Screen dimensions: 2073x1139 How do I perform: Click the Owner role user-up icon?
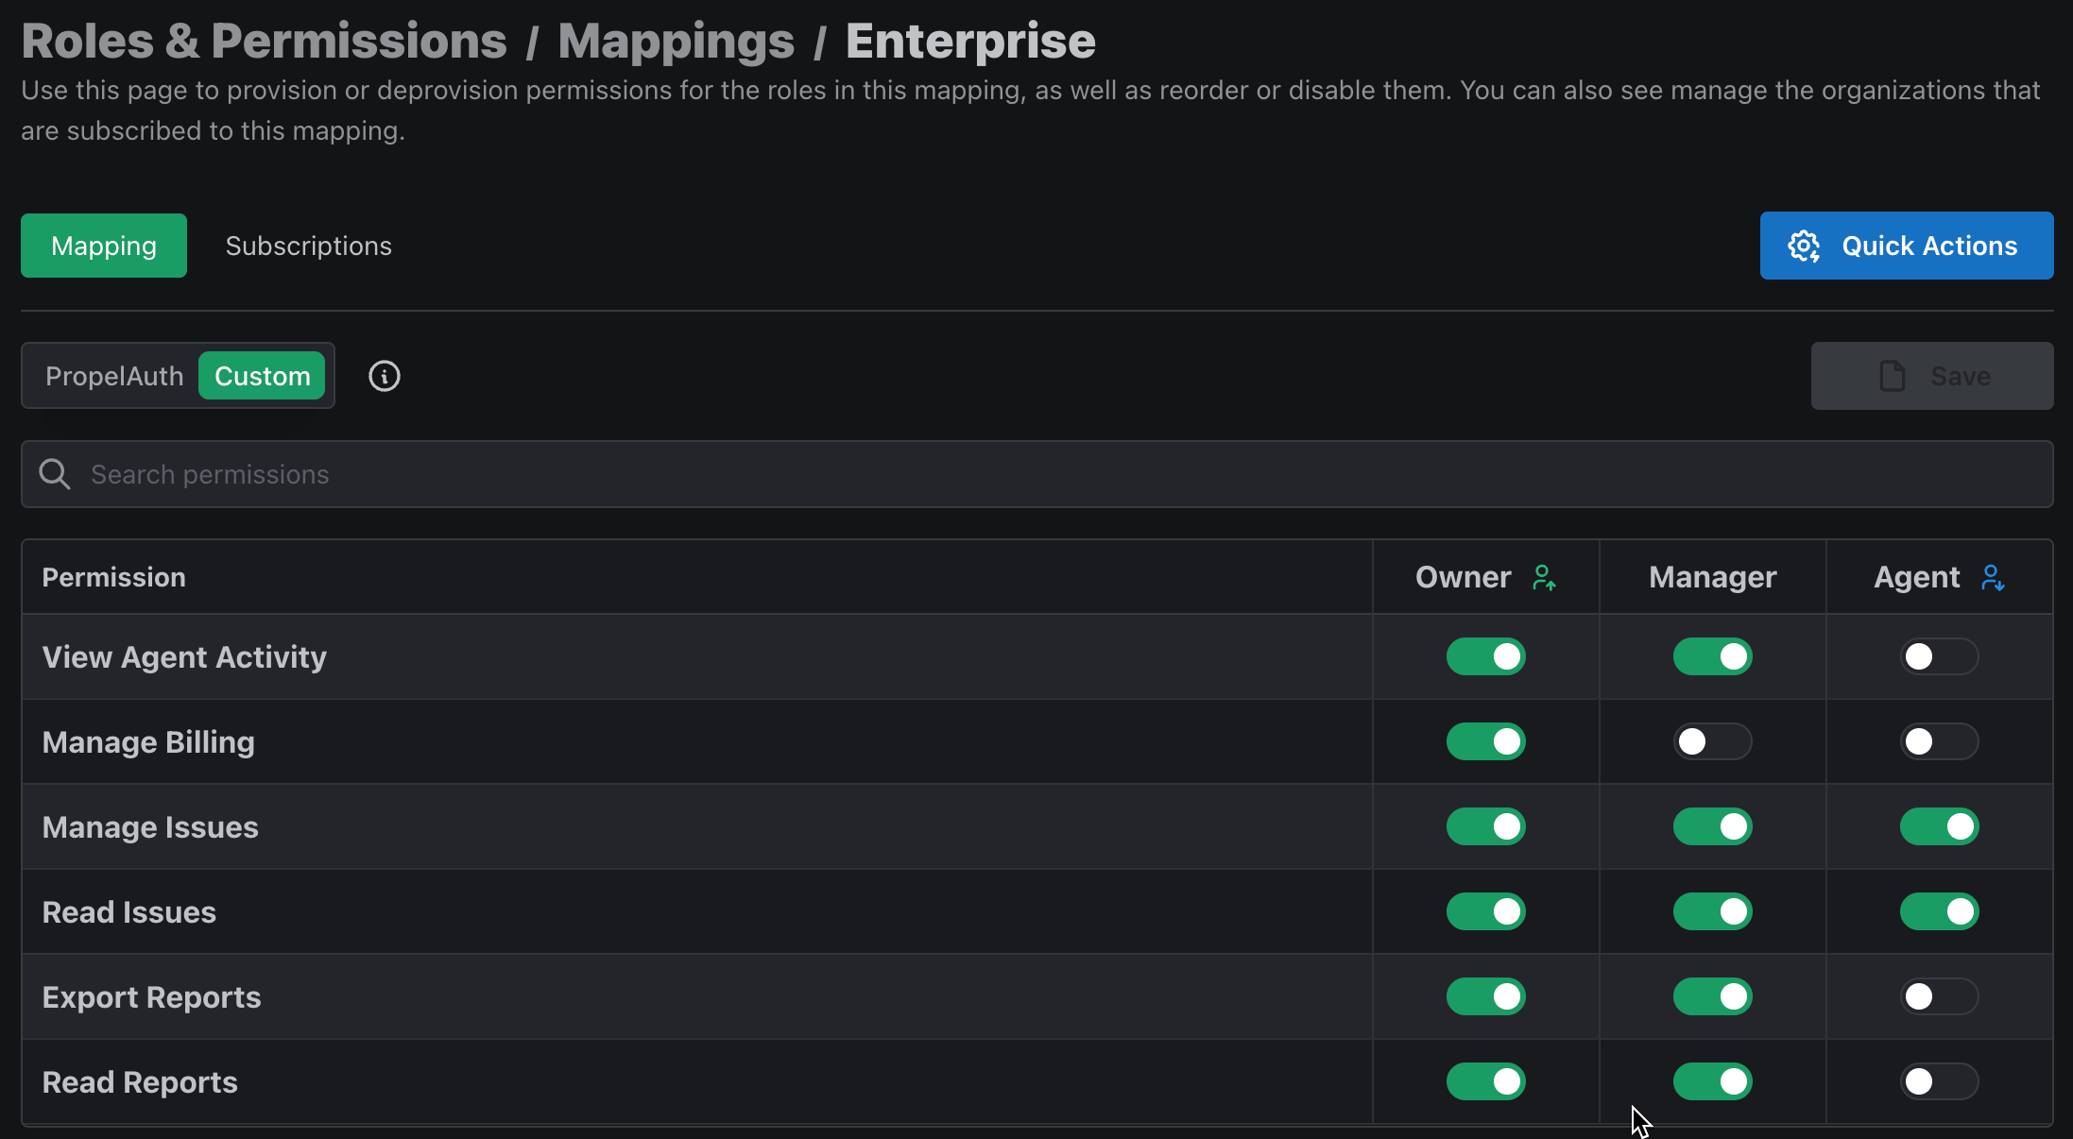pos(1544,577)
